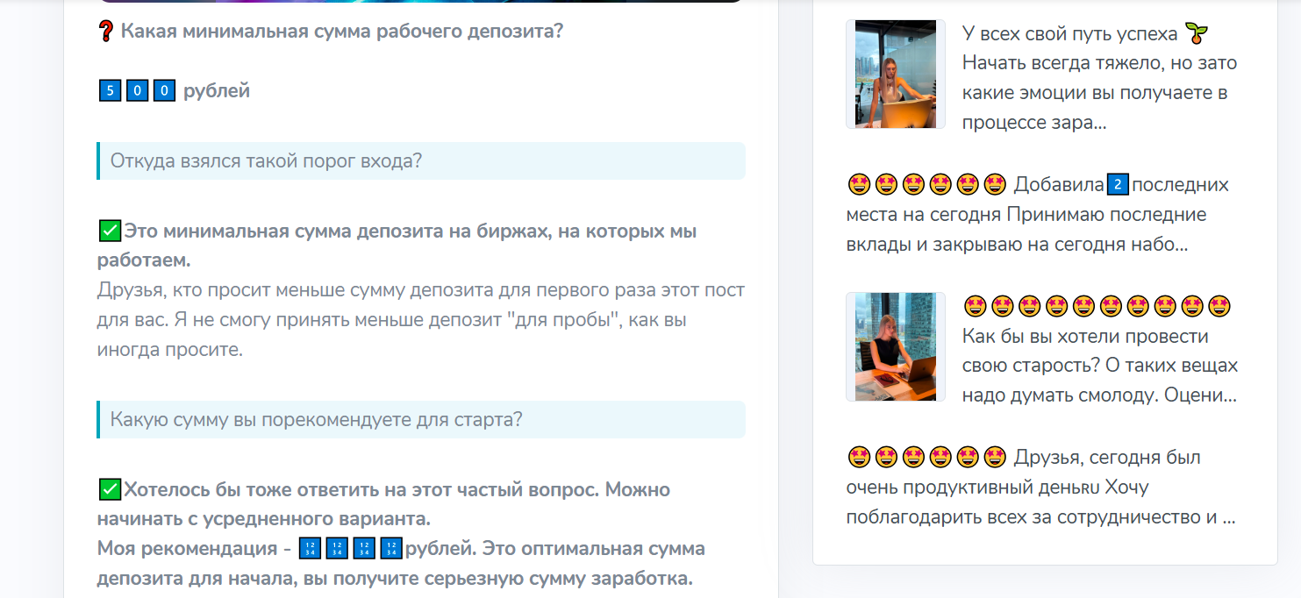Click the paragraph starting "Друзья, кто просит меньше"
Viewport: 1301px width, 598px height.
(421, 320)
